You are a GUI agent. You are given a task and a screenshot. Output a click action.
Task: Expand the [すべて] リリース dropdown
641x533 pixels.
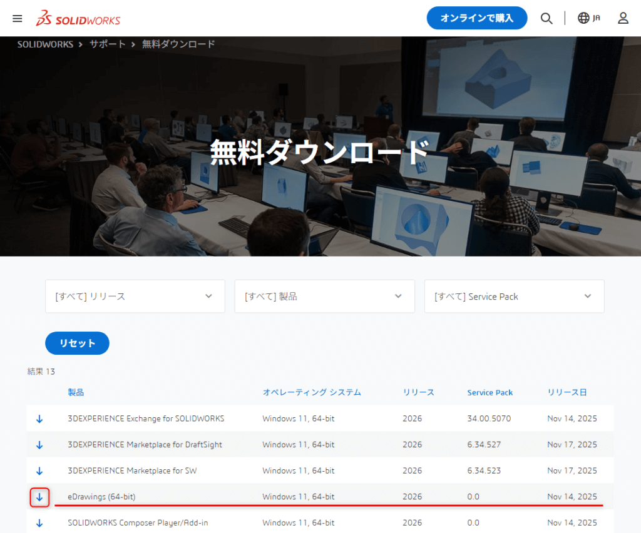135,297
